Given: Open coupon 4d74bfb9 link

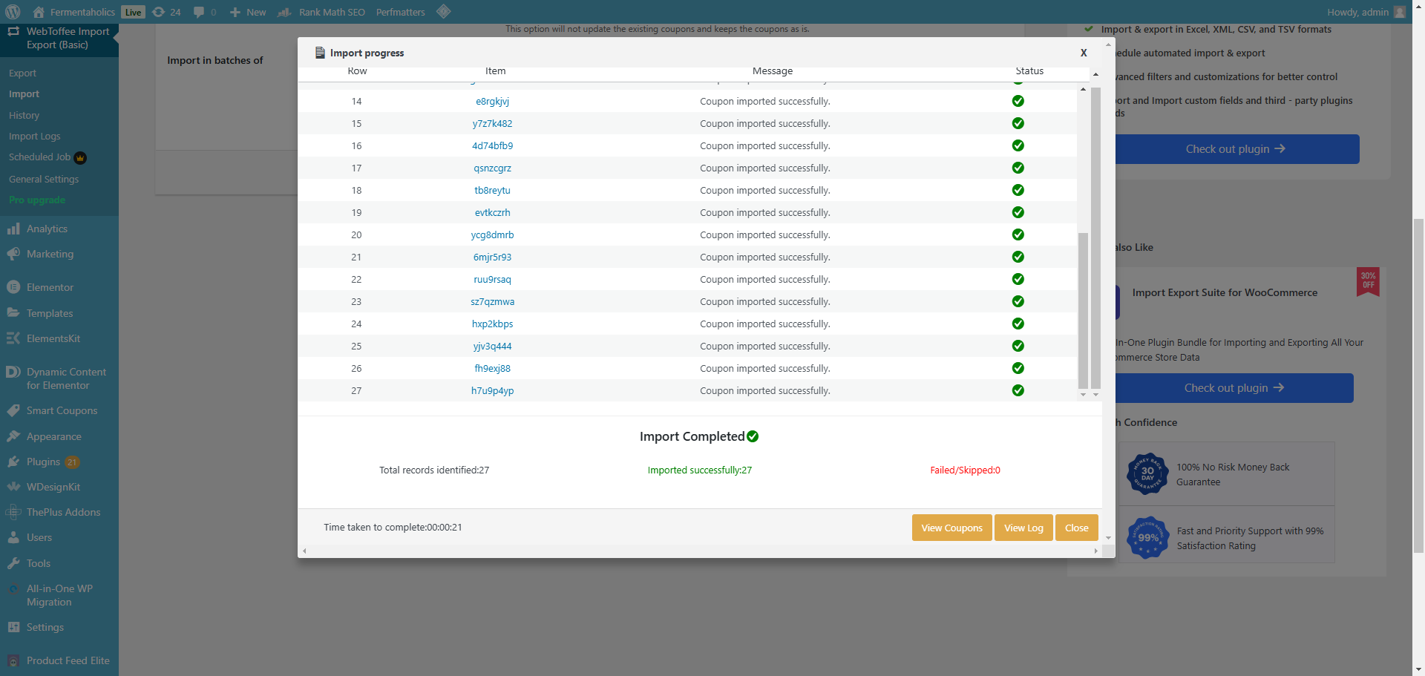Looking at the screenshot, I should point(492,145).
